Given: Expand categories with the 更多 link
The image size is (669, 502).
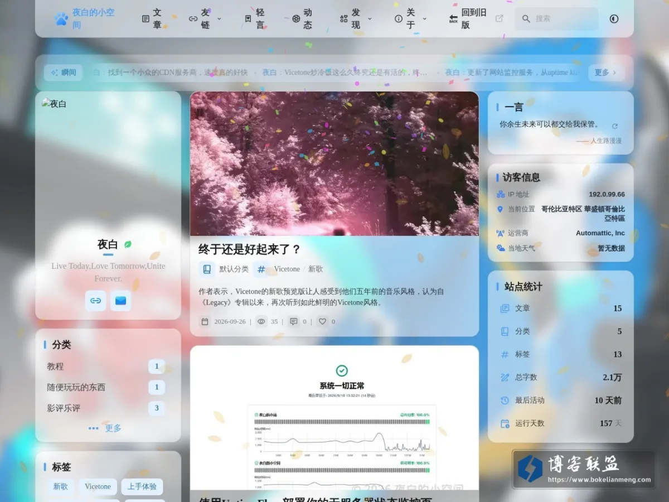Looking at the screenshot, I should click(x=105, y=428).
